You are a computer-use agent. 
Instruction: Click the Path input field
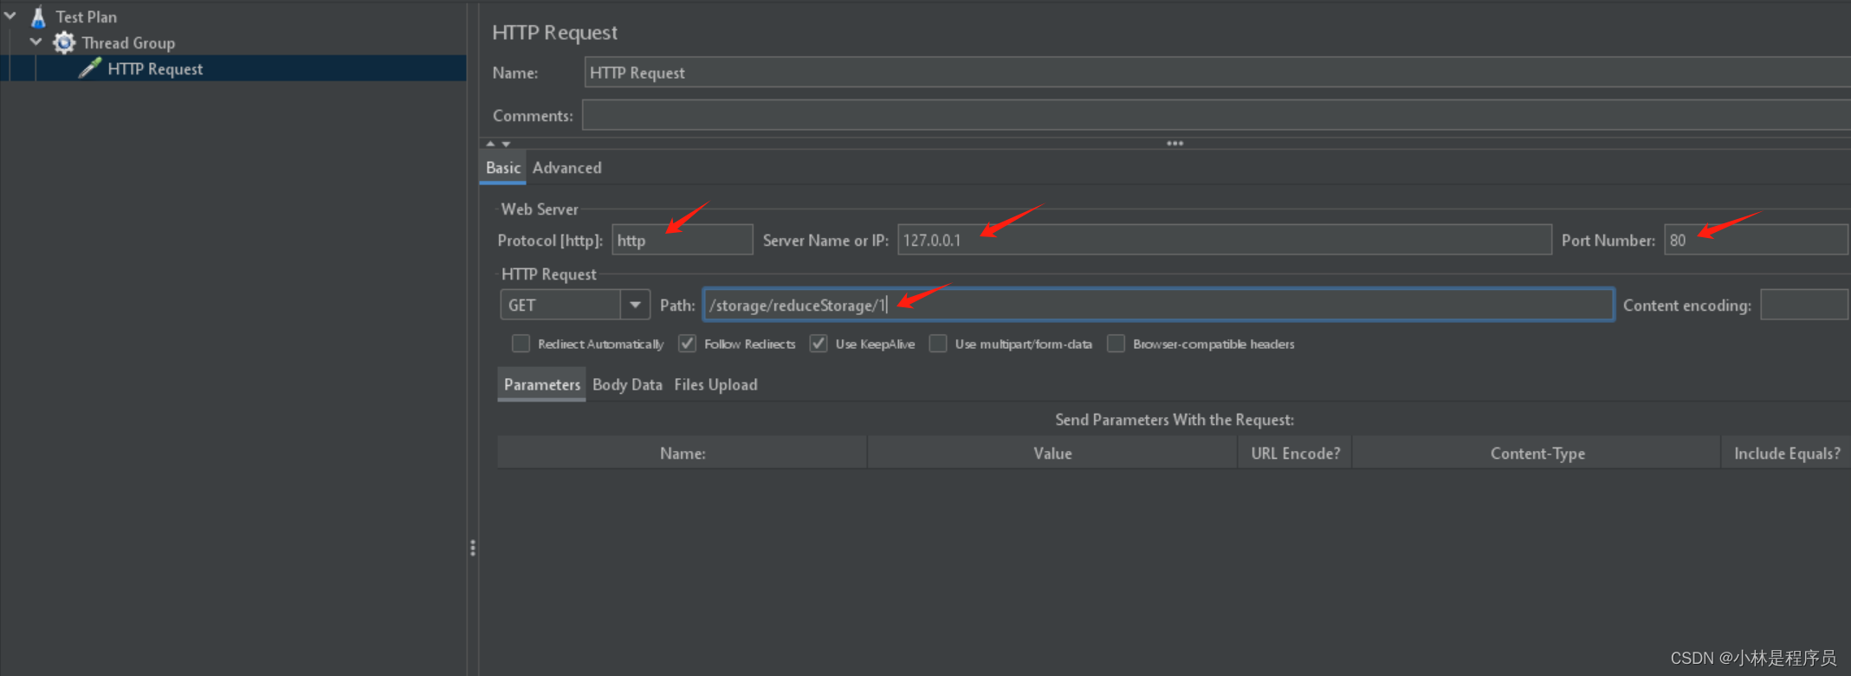[1158, 305]
